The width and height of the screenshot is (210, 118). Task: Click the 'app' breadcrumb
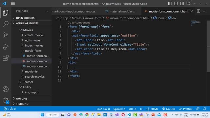(x=65, y=18)
